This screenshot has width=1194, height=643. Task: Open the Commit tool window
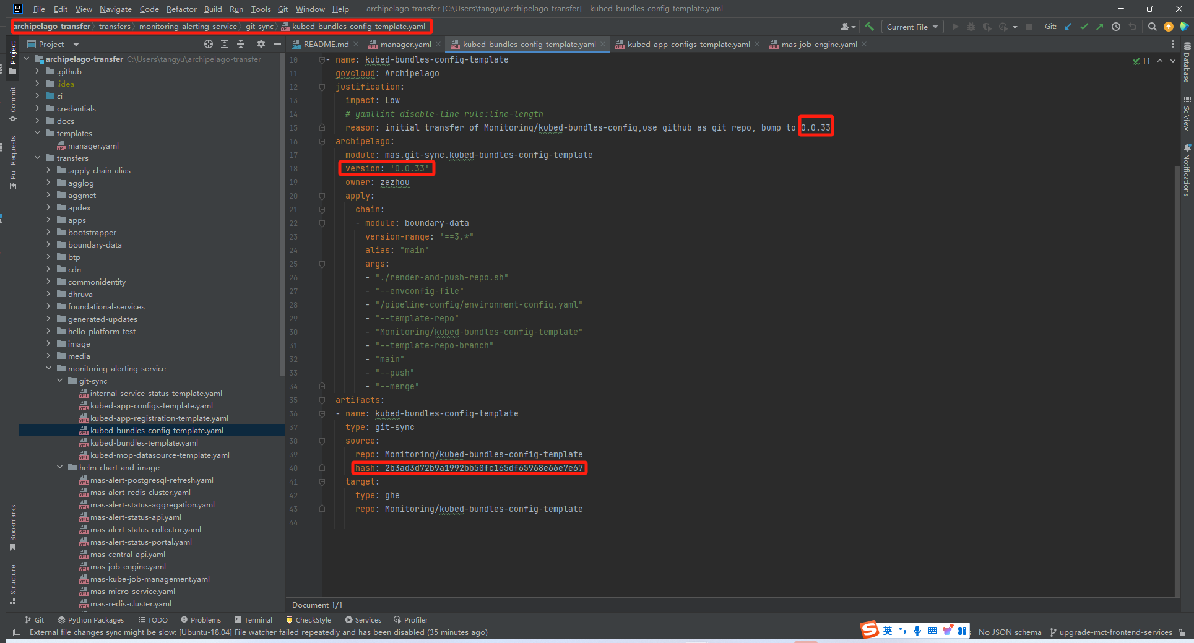click(13, 104)
